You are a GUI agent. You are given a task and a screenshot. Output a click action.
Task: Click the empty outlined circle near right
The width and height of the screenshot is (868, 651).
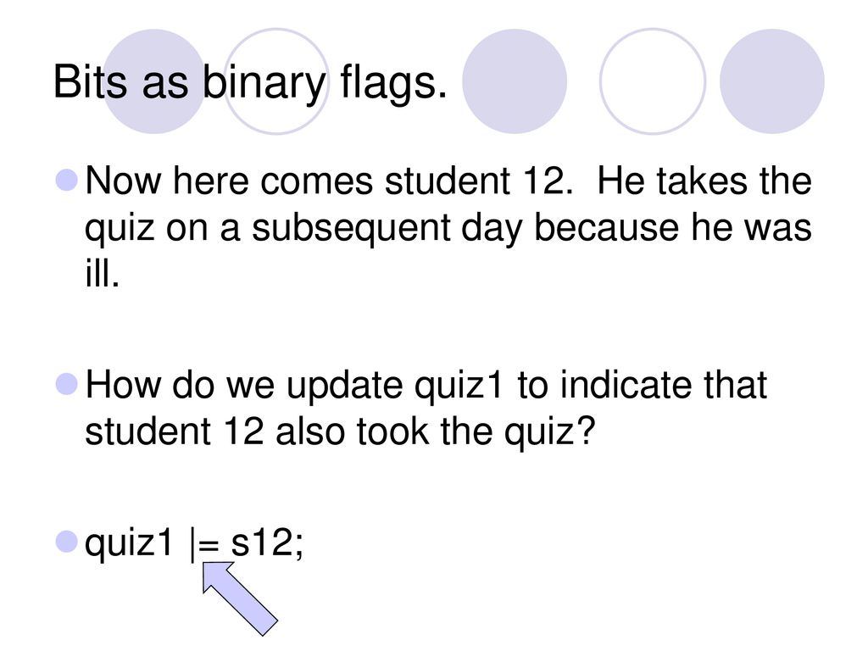point(653,81)
